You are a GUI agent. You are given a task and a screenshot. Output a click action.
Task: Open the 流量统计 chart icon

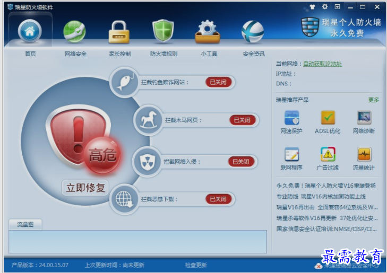(x=364, y=154)
